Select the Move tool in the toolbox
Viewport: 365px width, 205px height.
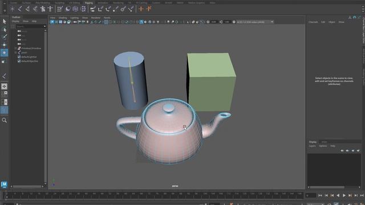click(x=4, y=45)
